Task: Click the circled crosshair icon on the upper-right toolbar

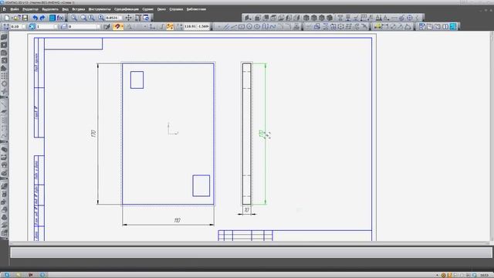Action: click(x=410, y=18)
